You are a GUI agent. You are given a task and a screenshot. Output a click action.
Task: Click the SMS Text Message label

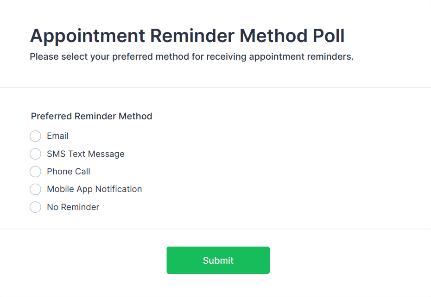[x=86, y=154]
